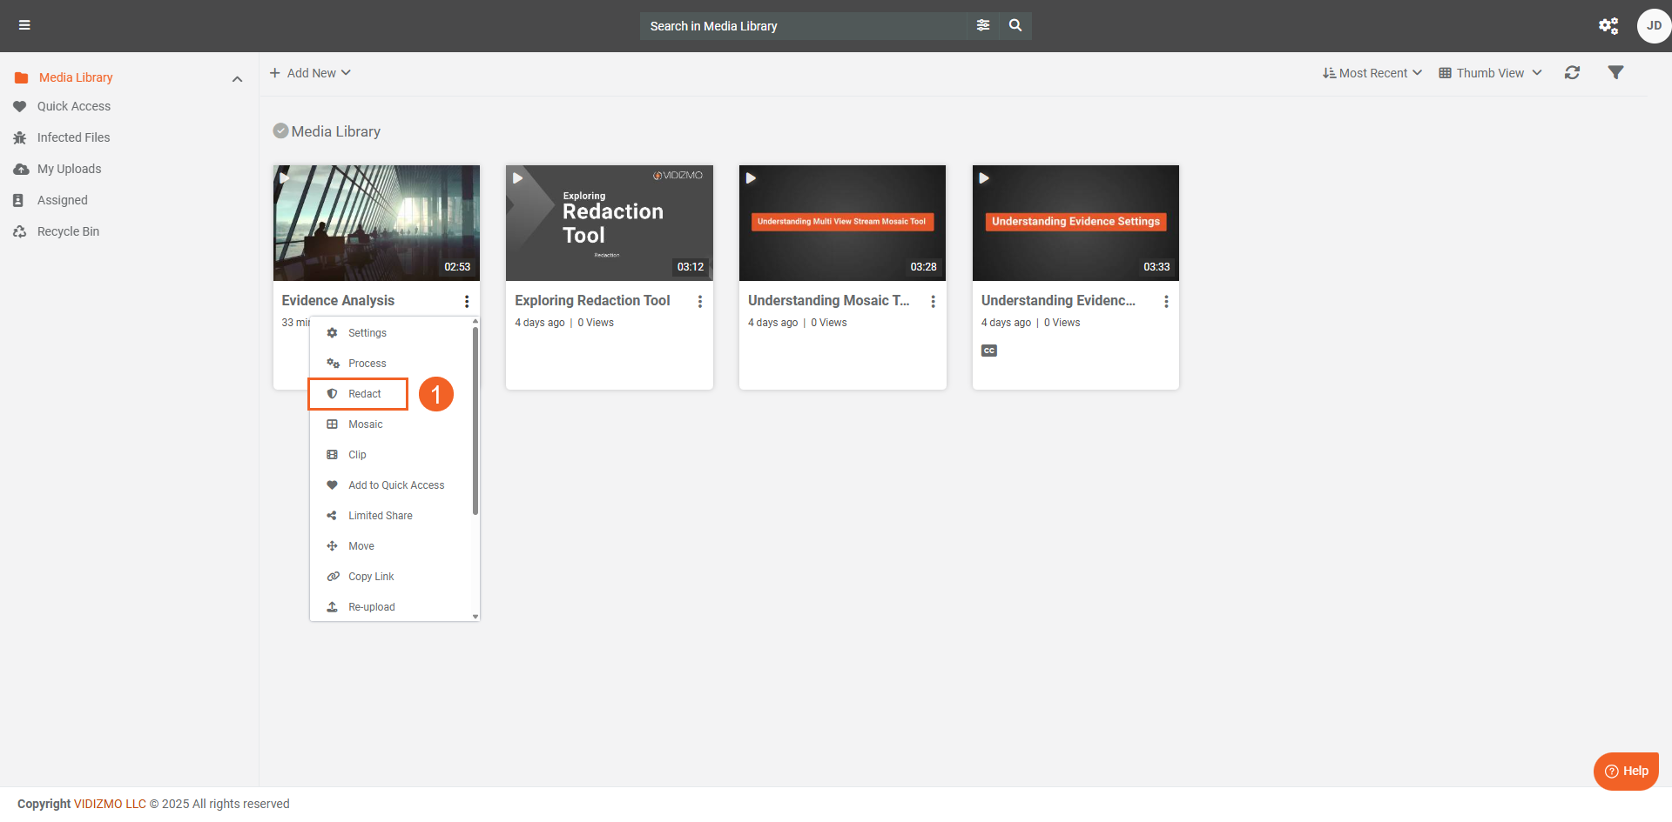This screenshot has height=822, width=1672.
Task: Collapse the Media Library sidebar section
Action: pyautogui.click(x=237, y=79)
